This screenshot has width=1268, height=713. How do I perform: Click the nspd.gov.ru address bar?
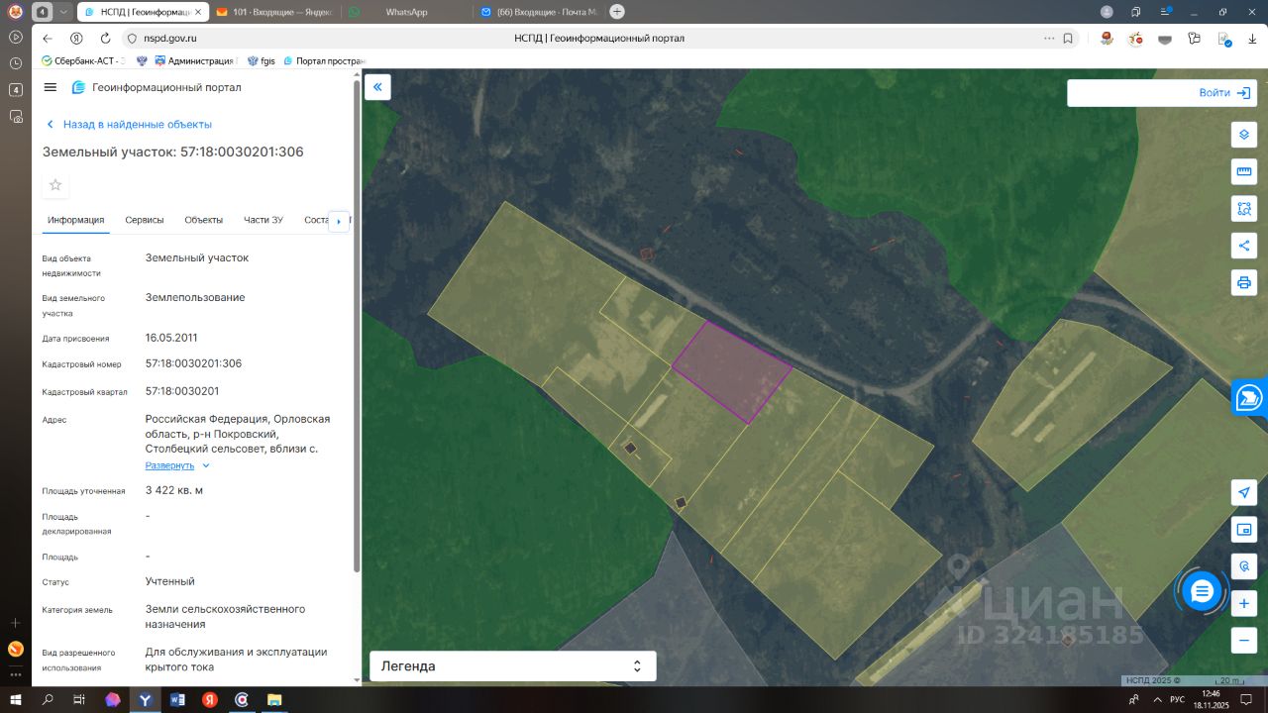click(170, 39)
